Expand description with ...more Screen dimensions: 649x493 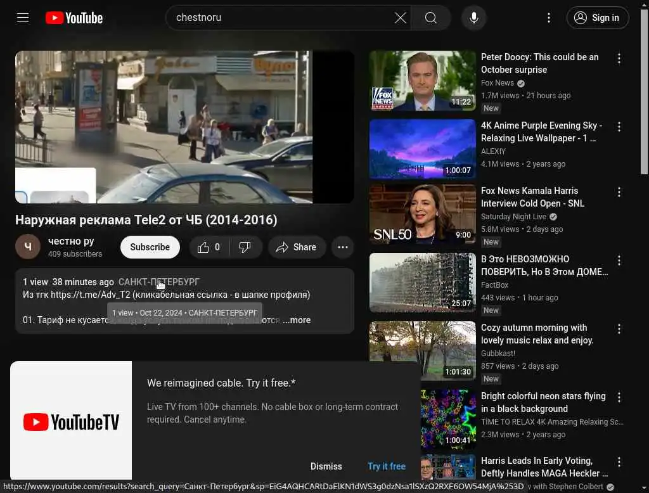(297, 320)
